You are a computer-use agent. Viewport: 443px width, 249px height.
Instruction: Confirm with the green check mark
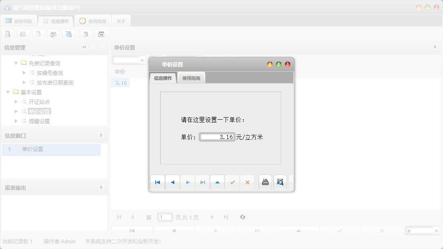(232, 182)
